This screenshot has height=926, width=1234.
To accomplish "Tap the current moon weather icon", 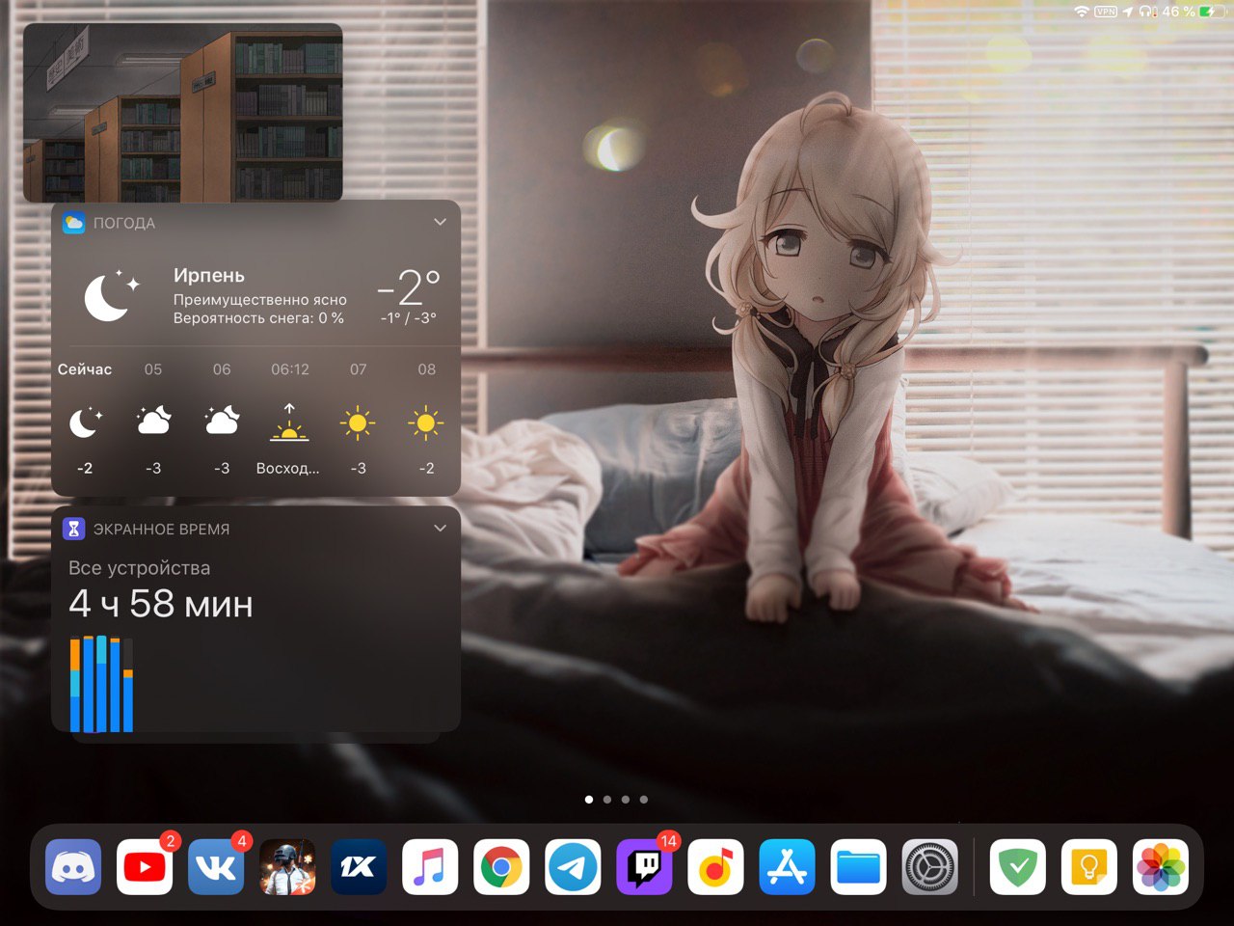I will (x=110, y=296).
